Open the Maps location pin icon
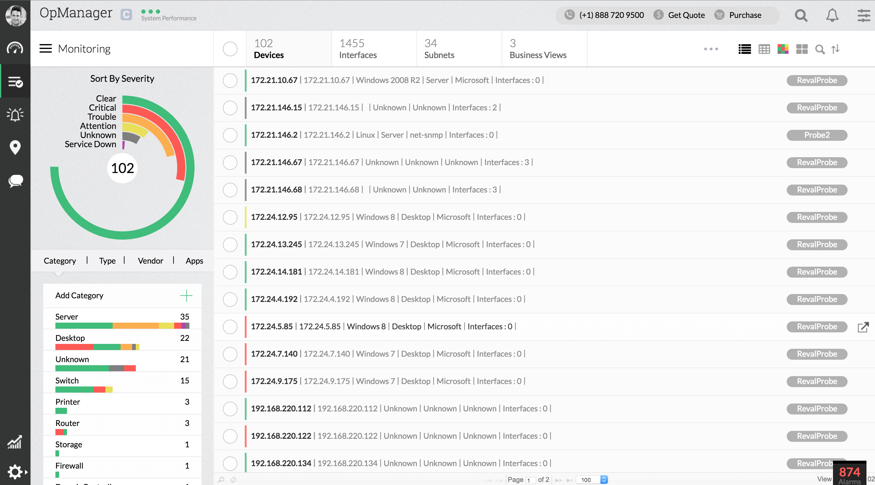Image resolution: width=875 pixels, height=485 pixels. point(15,147)
